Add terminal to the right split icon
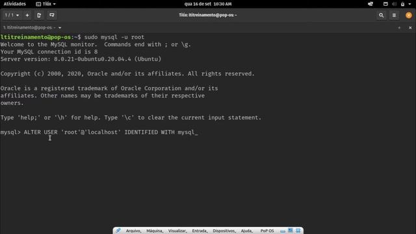Screen dimensions: 416x234 pos(39,16)
